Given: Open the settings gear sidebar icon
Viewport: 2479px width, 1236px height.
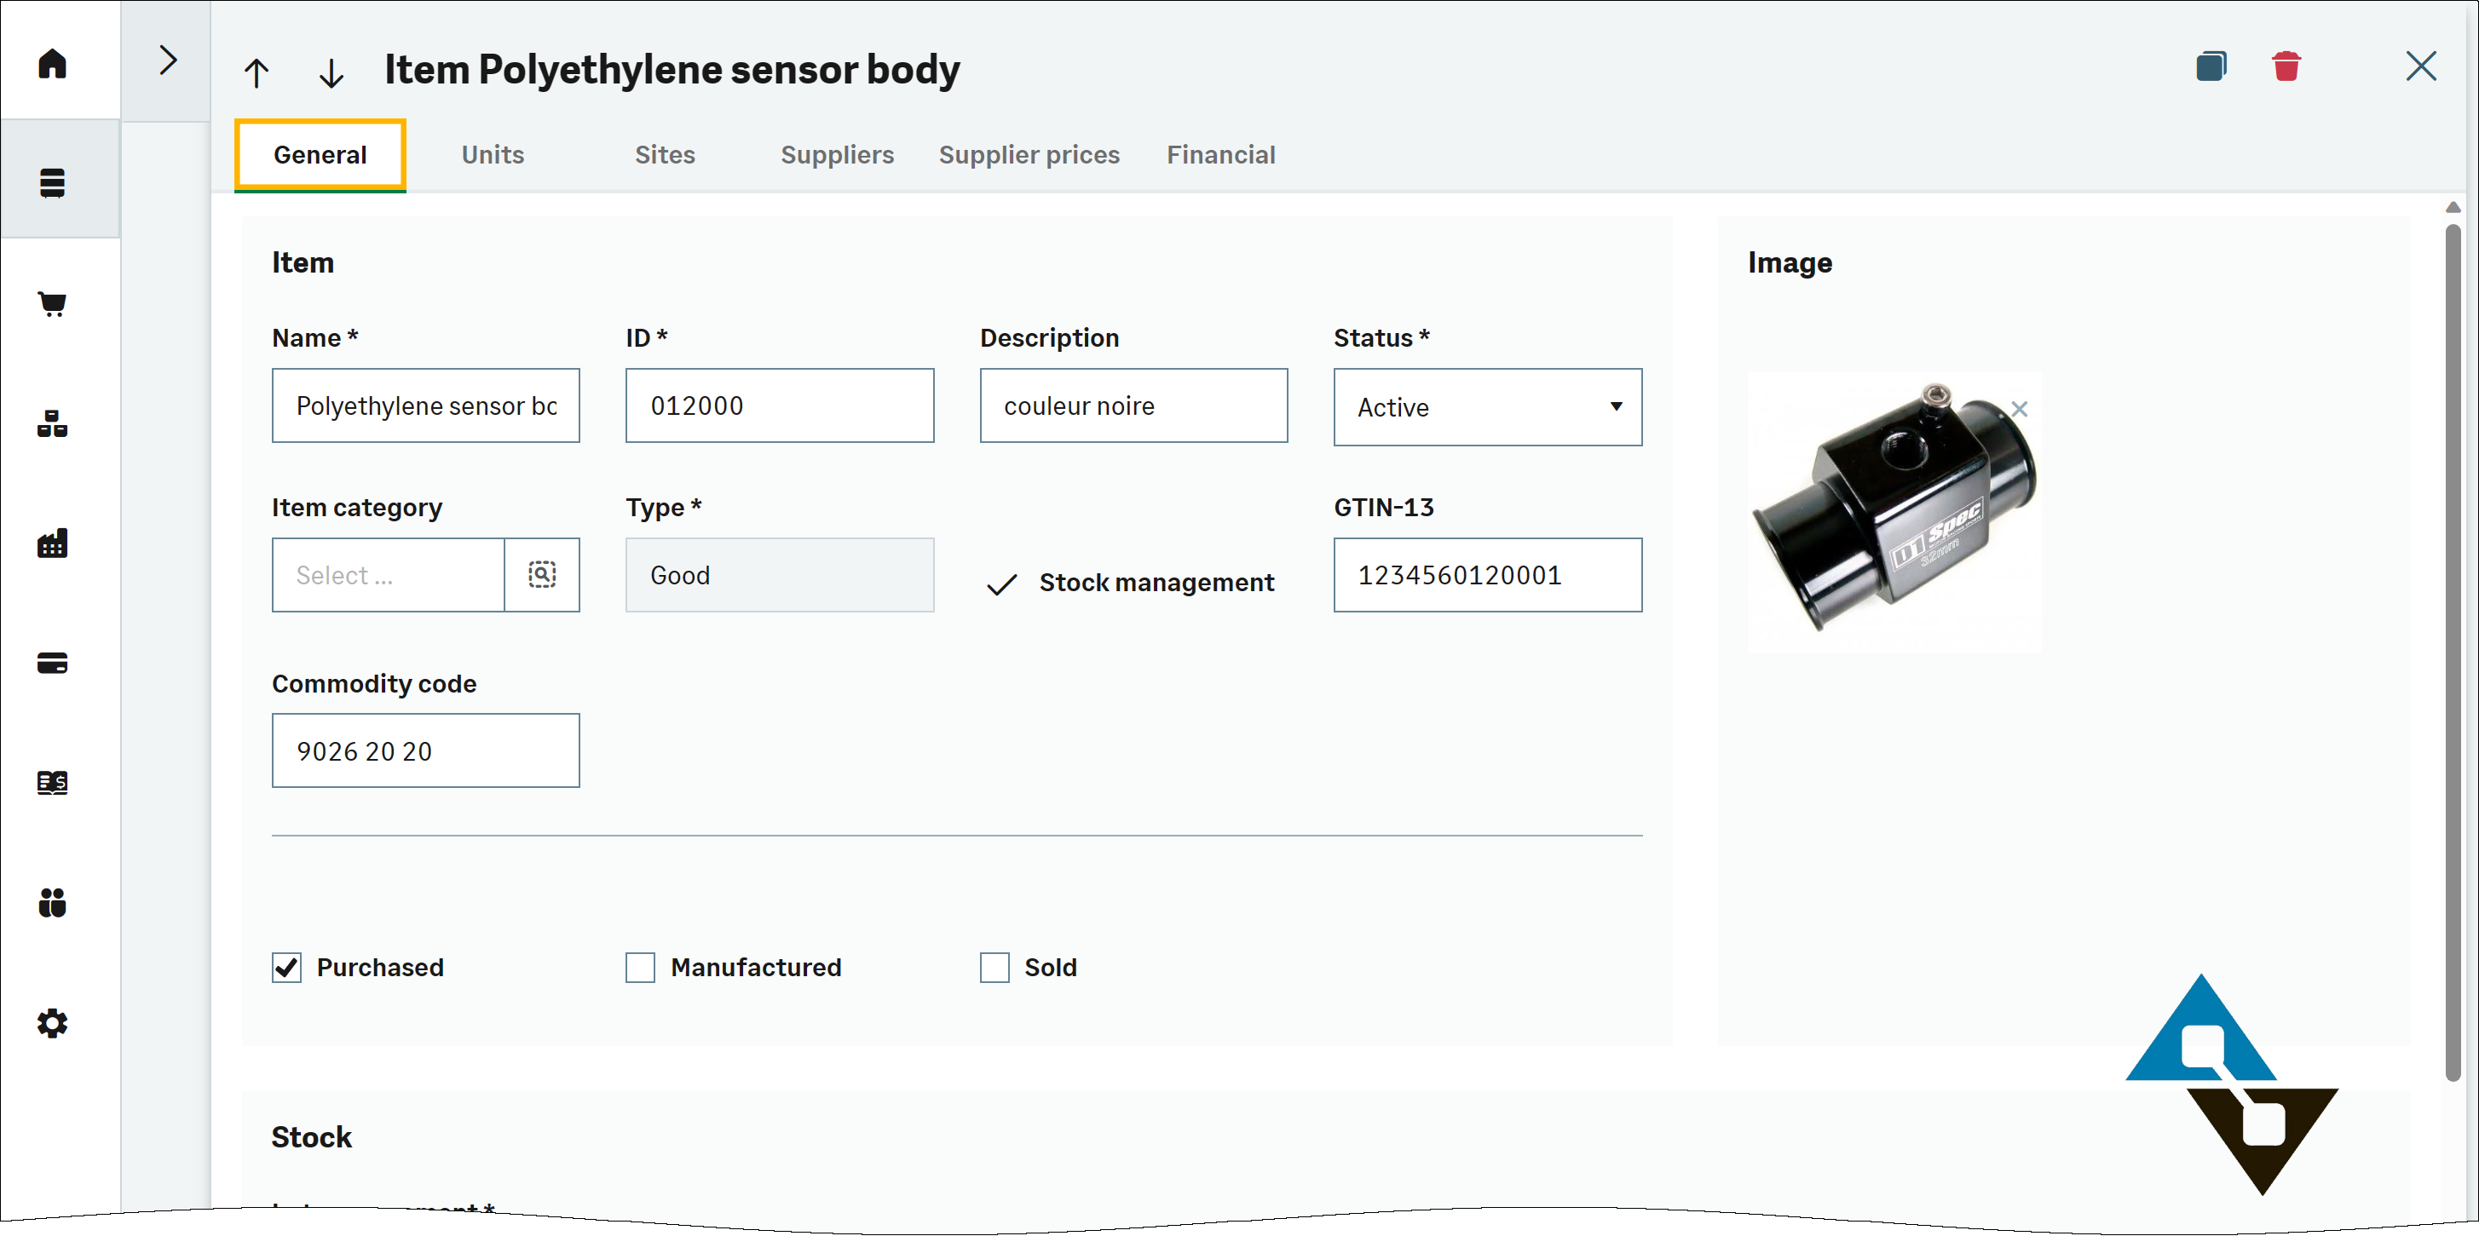Looking at the screenshot, I should [52, 1022].
